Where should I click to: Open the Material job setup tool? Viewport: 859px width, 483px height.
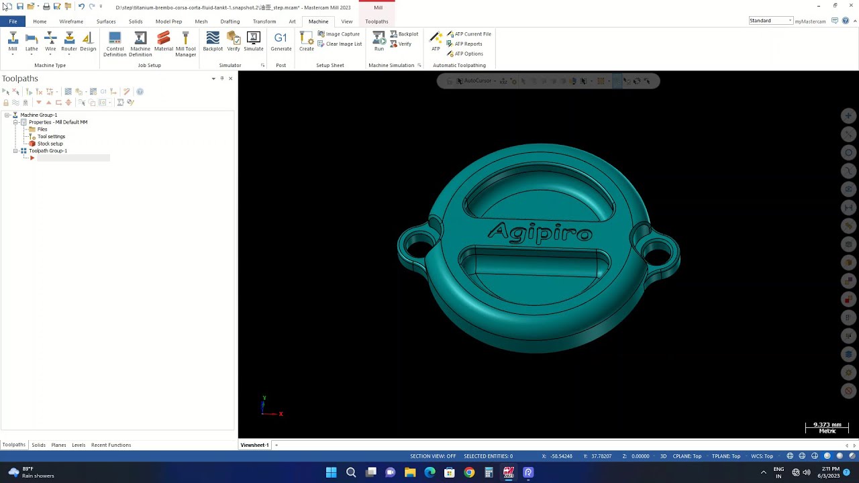pyautogui.click(x=164, y=42)
